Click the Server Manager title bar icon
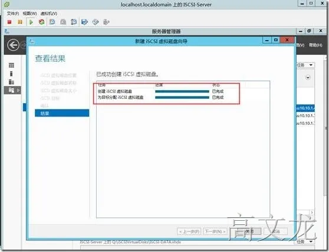The width and height of the screenshot is (329, 252). [x=7, y=31]
